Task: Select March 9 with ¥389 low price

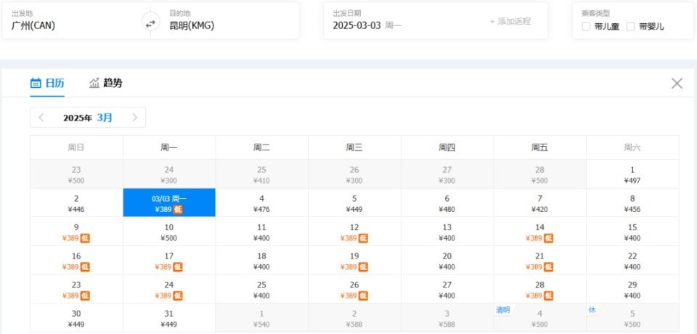Action: [x=76, y=232]
